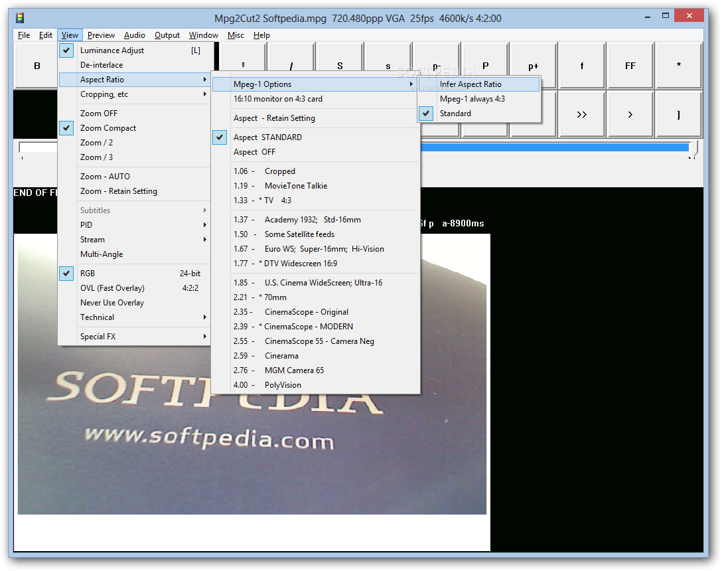
Task: Toggle Luminance Adjust option
Action: point(135,50)
